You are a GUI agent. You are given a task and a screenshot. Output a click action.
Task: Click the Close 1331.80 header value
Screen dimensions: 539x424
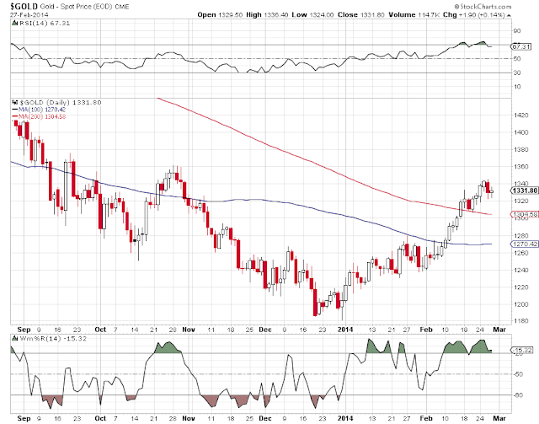coord(361,15)
